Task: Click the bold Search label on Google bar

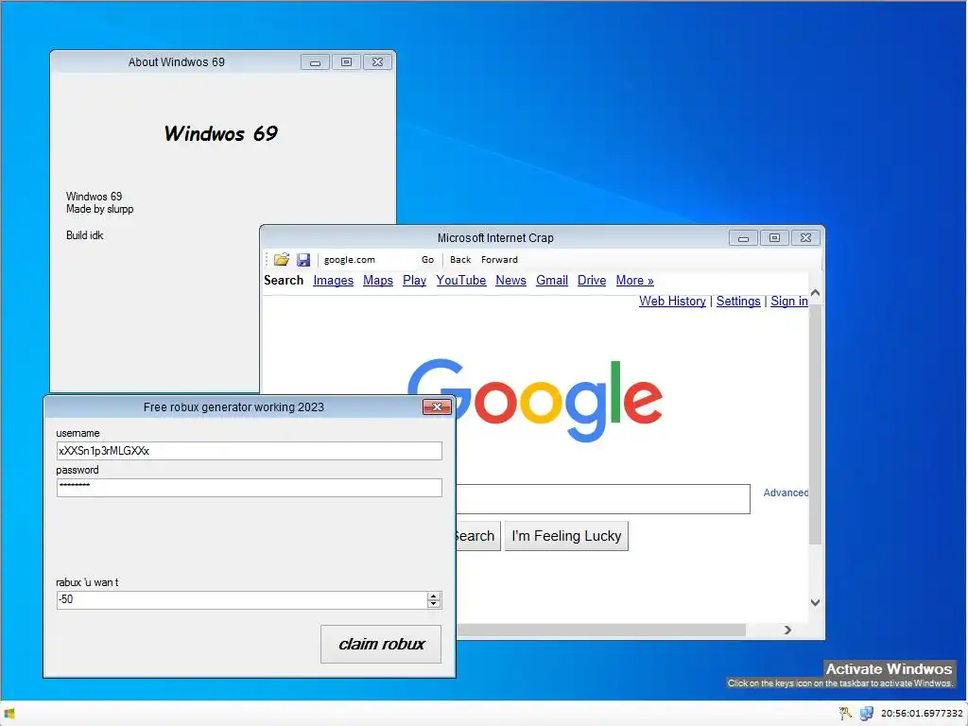Action: (x=284, y=280)
